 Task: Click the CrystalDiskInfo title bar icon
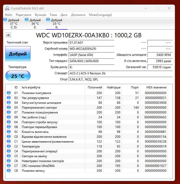[x=7, y=8]
